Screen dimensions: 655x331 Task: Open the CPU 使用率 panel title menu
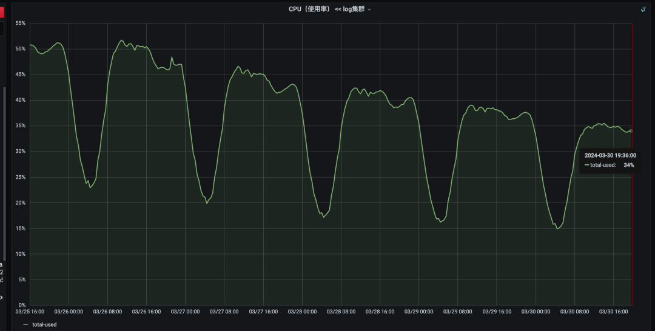(x=329, y=9)
